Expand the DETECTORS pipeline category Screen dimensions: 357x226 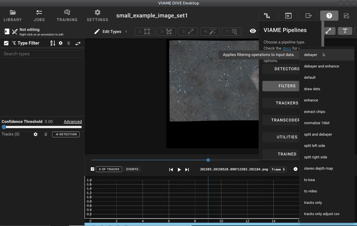[x=281, y=69]
